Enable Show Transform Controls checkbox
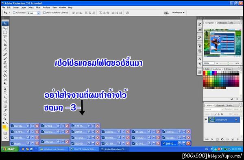The height and width of the screenshot is (160, 244). tap(44, 13)
